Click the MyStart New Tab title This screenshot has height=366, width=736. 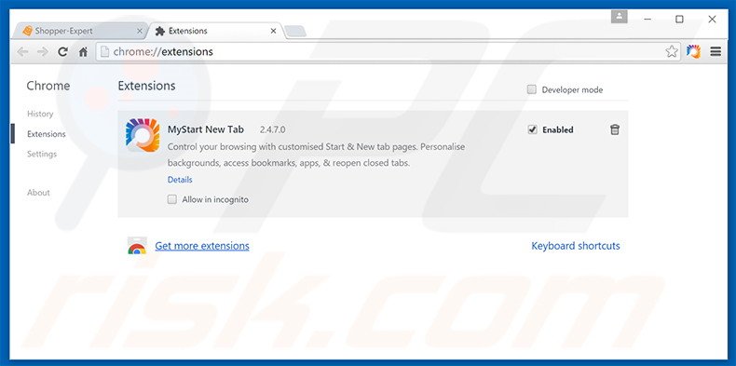206,129
